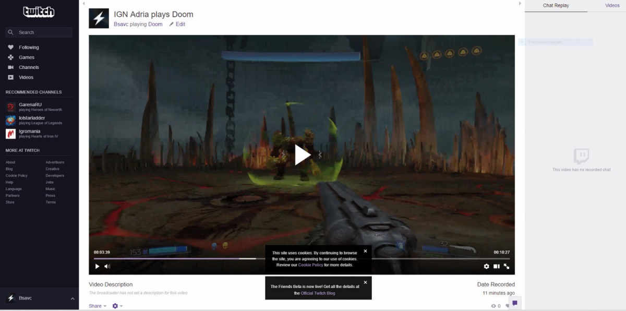The height and width of the screenshot is (311, 626).
Task: Click the lolstarladder channel avatar
Action: [10, 121]
